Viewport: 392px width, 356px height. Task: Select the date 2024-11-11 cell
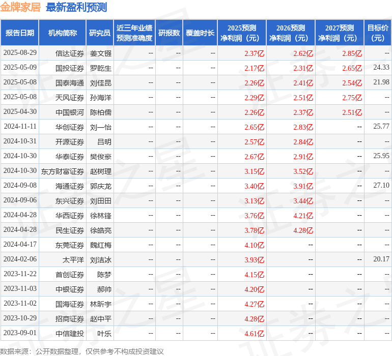[x=20, y=127]
